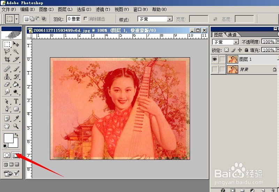The height and width of the screenshot is (192, 279).
Task: Select the Shape tool
Action: (x=16, y=109)
